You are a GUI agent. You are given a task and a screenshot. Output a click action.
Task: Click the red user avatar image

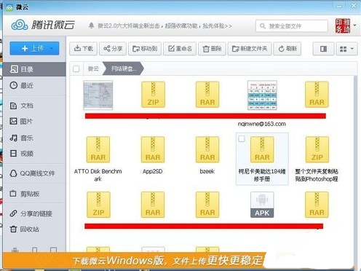click(x=343, y=25)
